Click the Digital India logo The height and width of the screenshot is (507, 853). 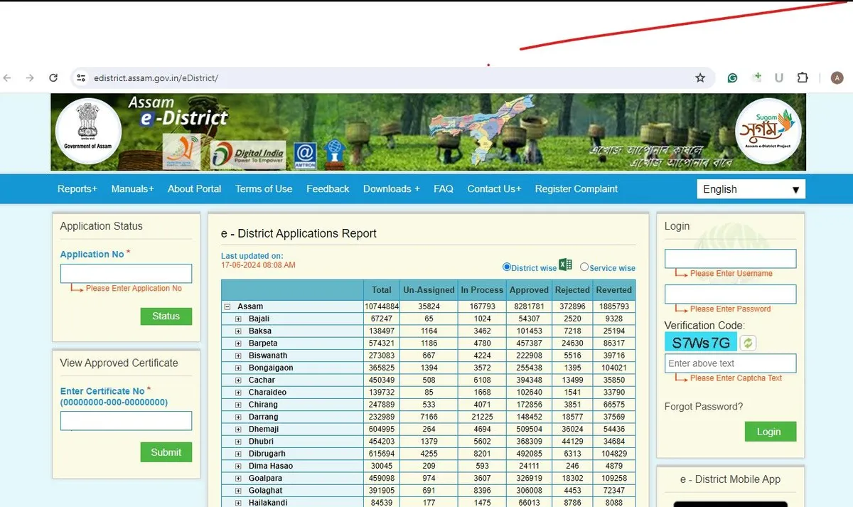click(x=248, y=153)
